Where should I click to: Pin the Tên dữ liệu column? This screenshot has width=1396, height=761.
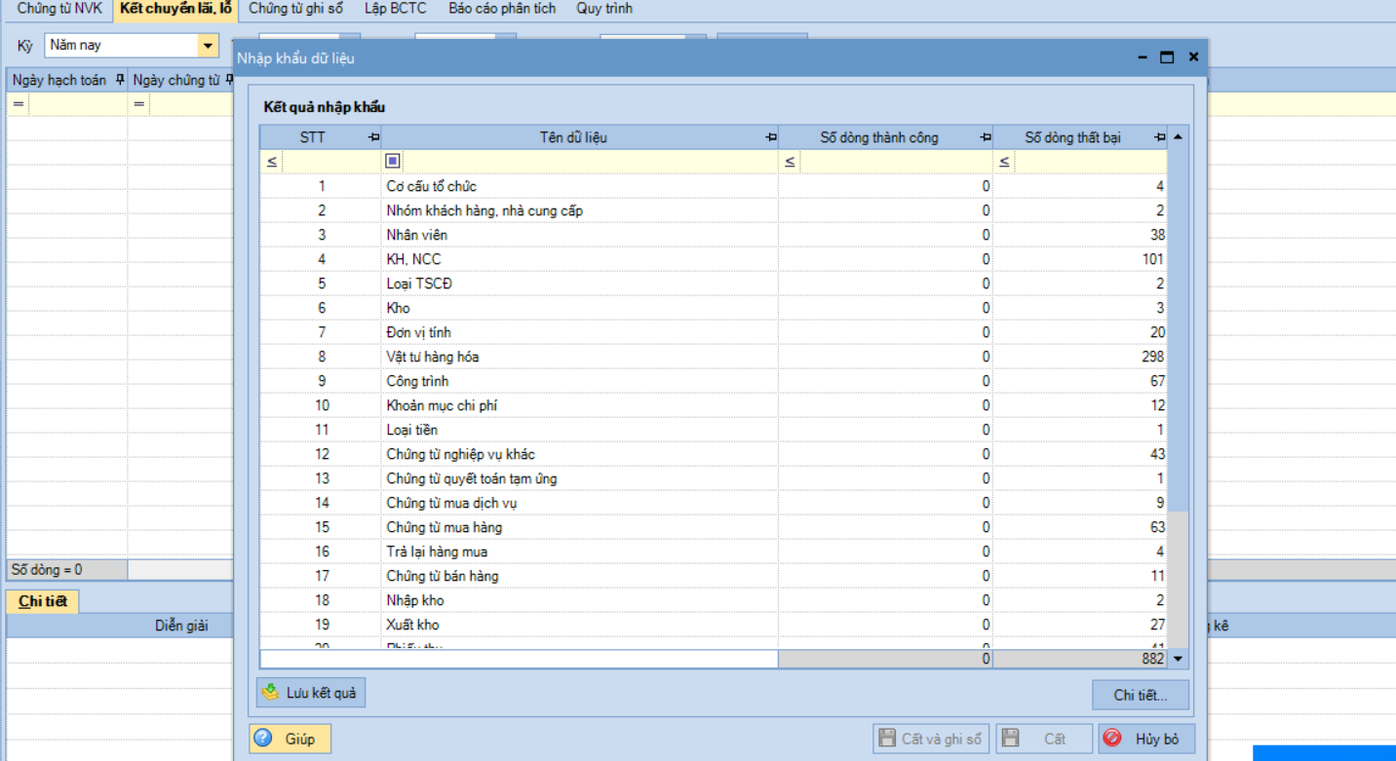click(771, 137)
